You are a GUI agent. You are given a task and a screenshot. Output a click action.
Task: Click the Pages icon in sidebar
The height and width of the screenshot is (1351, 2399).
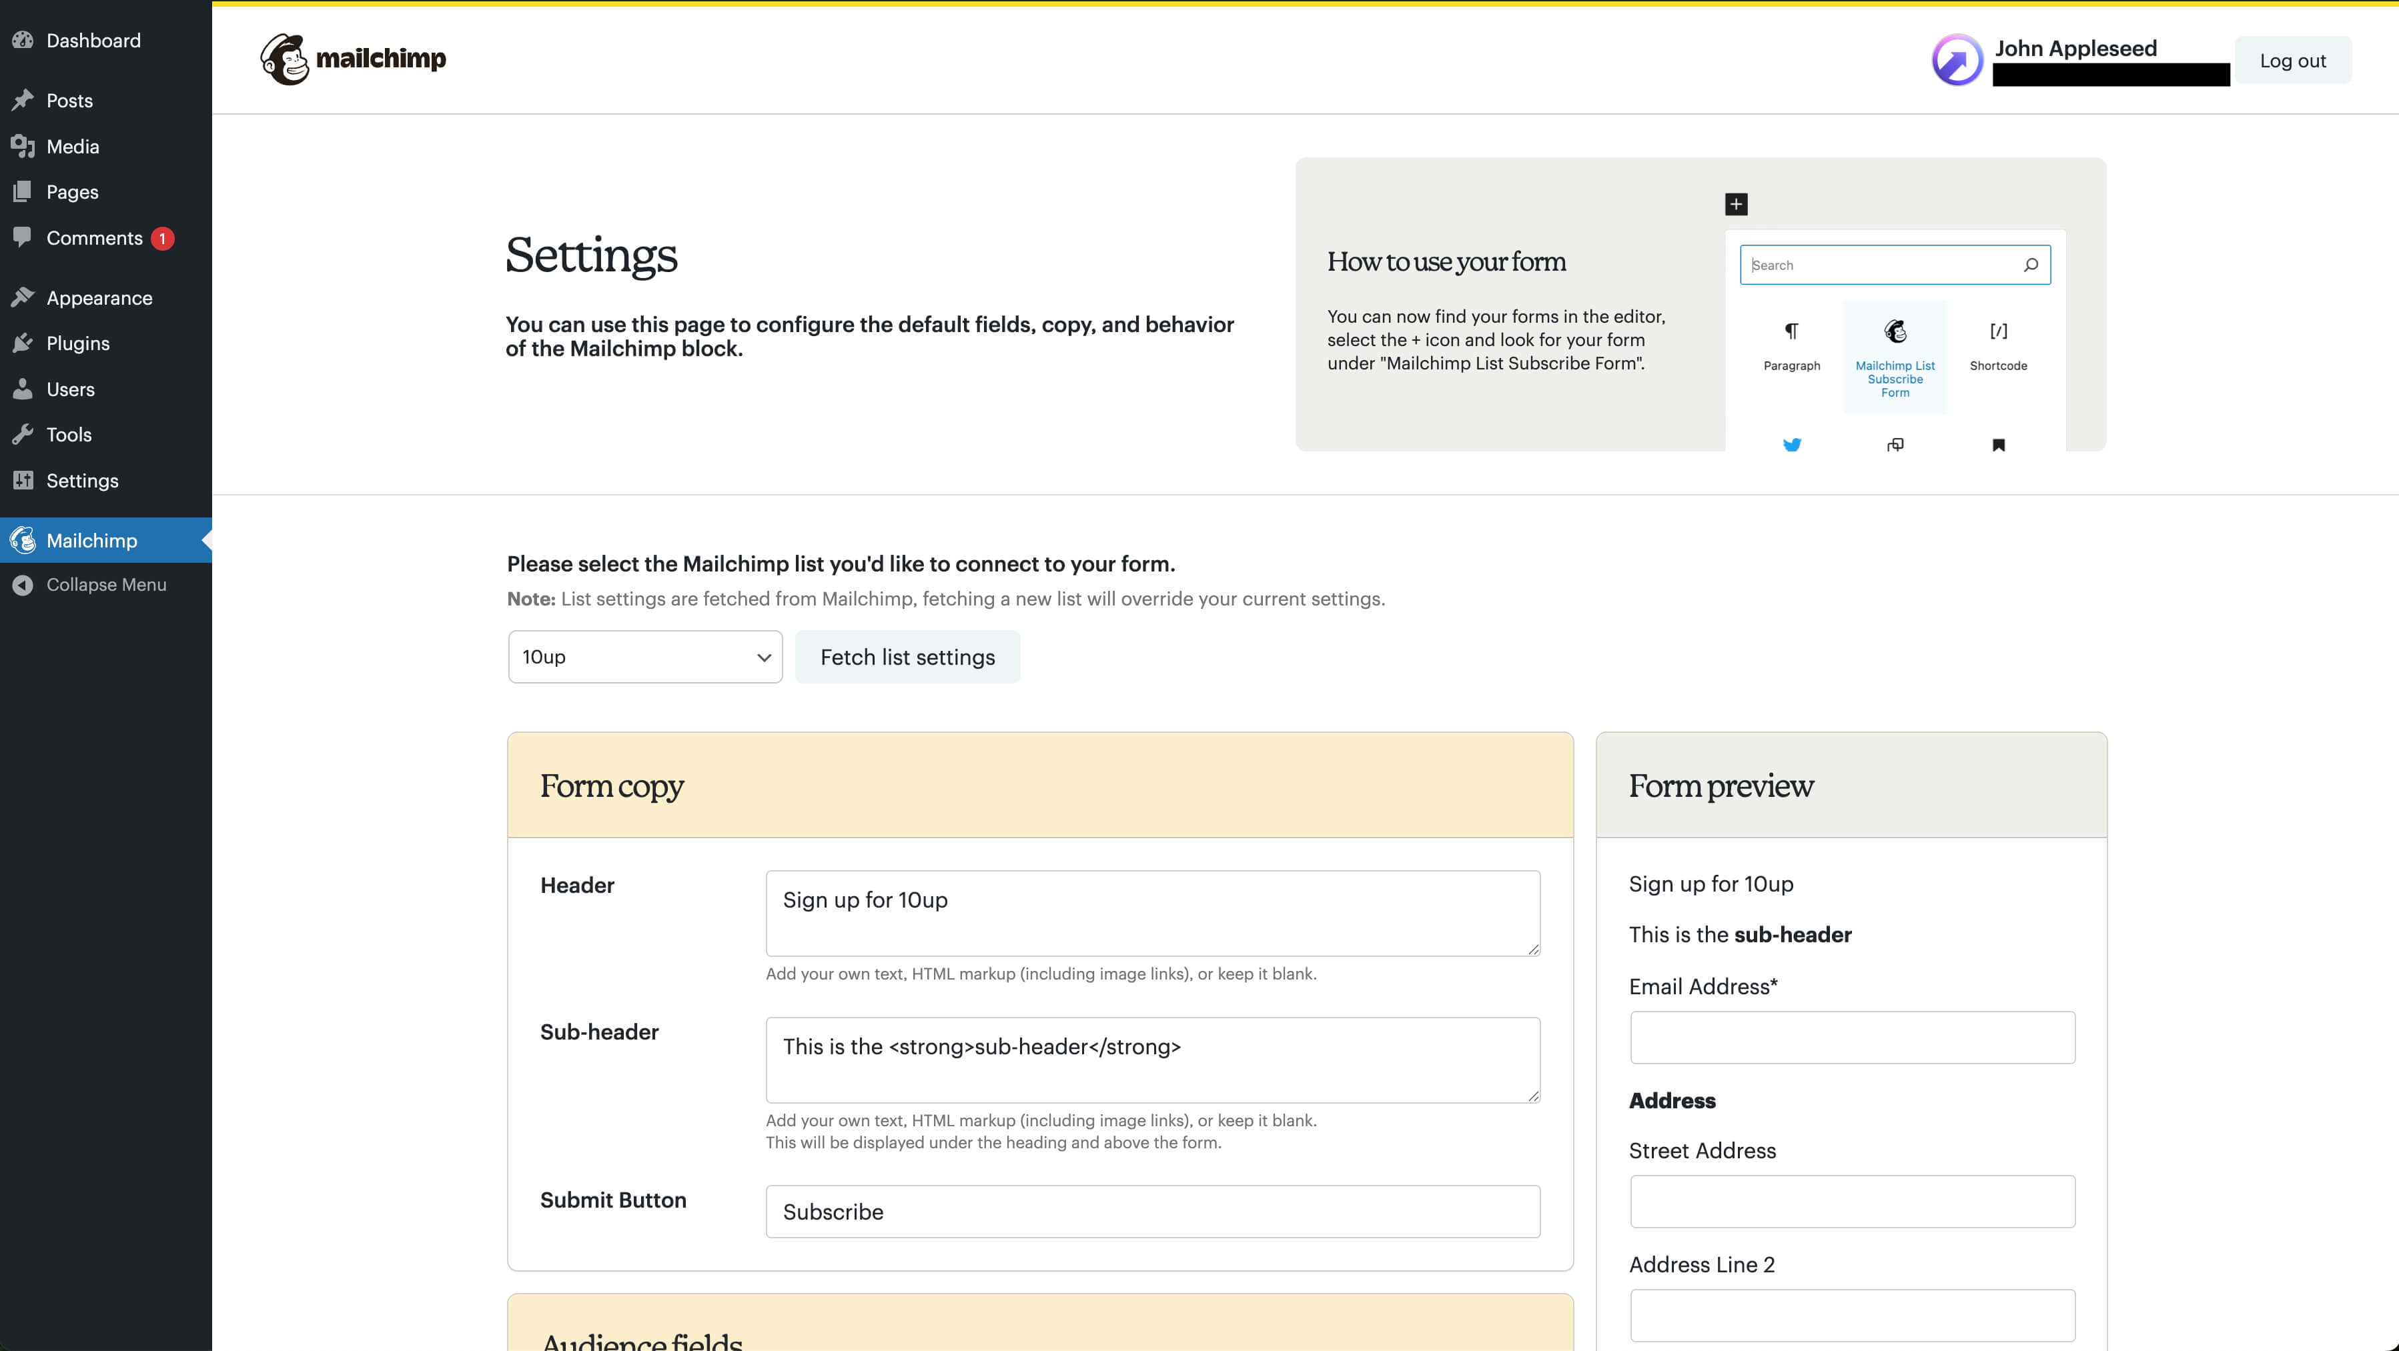pos(23,192)
